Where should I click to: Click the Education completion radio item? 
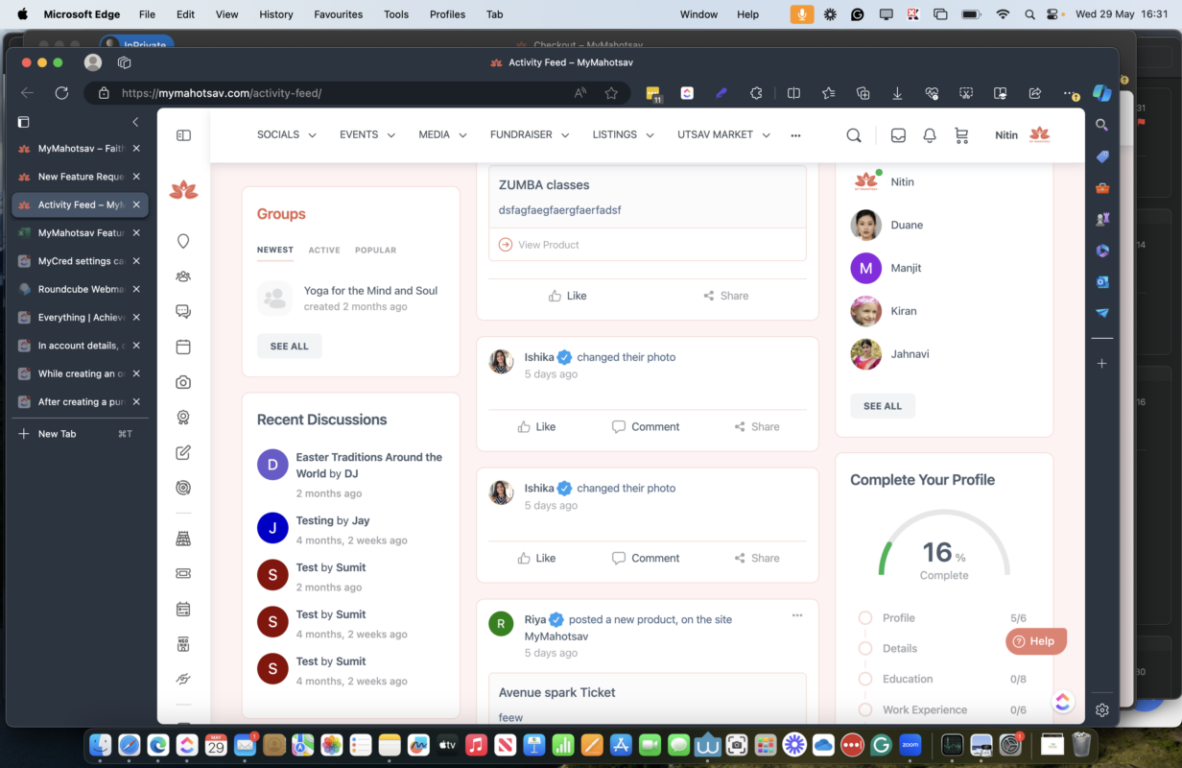pyautogui.click(x=865, y=680)
